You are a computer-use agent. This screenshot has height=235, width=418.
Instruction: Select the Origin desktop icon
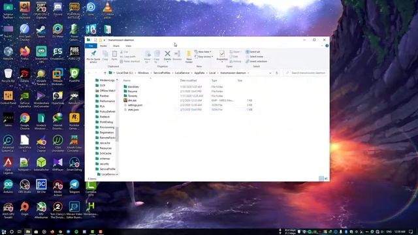[25, 209]
